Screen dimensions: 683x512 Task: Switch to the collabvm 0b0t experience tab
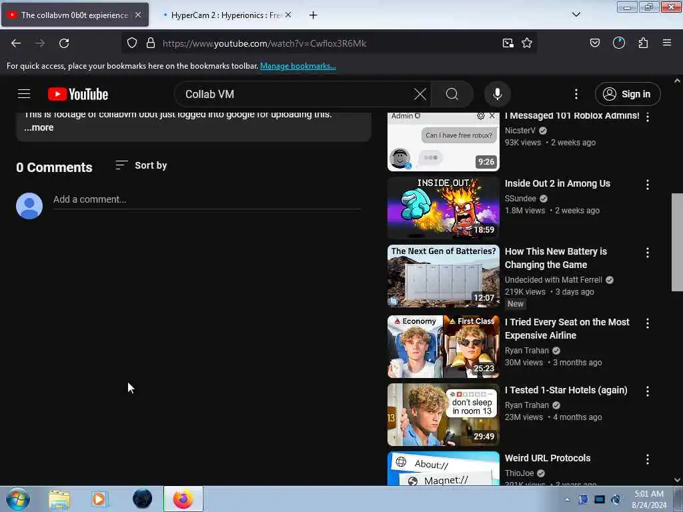[x=75, y=15]
